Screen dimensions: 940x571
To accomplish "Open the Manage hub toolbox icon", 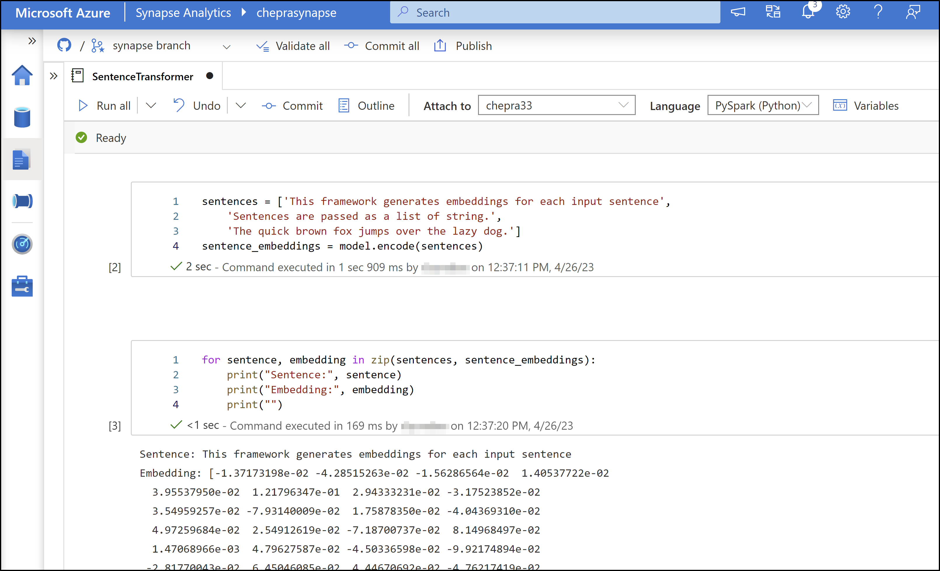I will (22, 286).
